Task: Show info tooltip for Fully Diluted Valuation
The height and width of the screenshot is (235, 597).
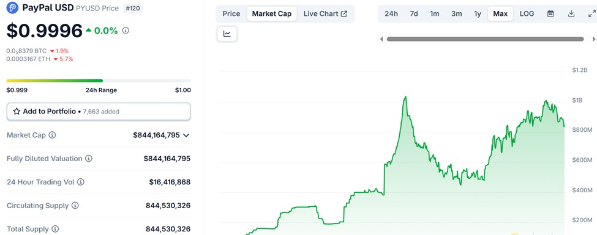Action: (88, 158)
